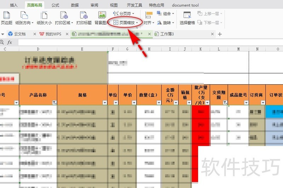Open the 特色应用 ribbon tab
The image size is (283, 188).
click(x=156, y=5)
